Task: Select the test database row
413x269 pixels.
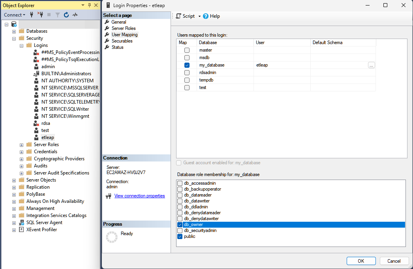Action: 203,87
